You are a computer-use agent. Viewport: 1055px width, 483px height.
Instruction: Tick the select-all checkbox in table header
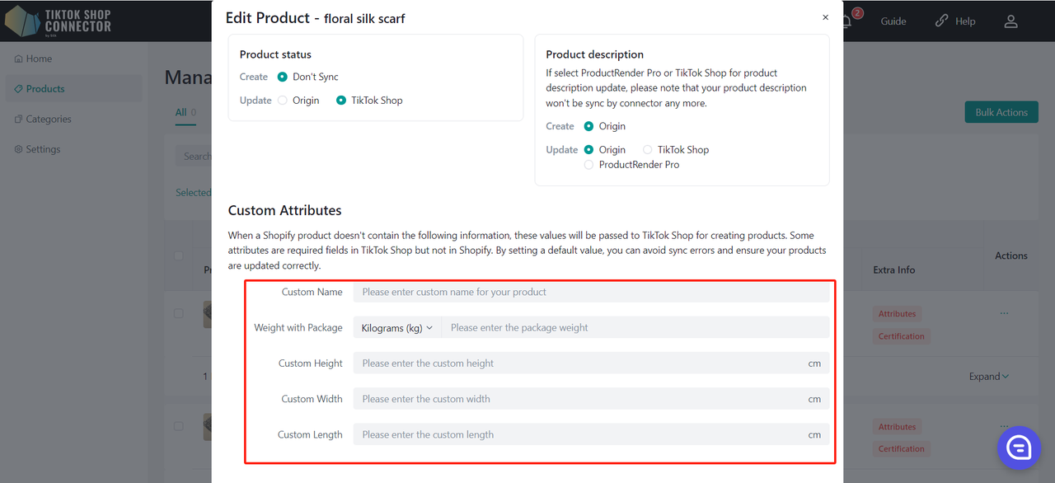coord(178,256)
